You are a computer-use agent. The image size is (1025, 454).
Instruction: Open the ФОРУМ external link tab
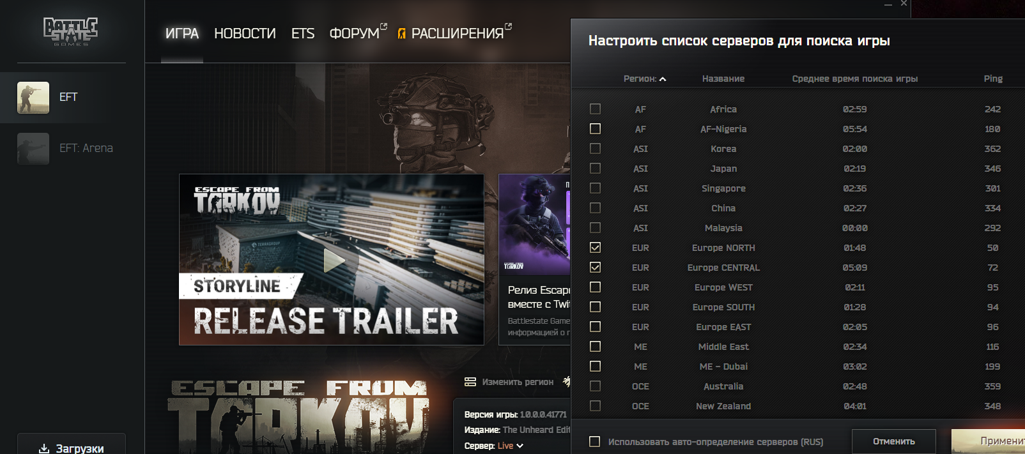point(358,33)
